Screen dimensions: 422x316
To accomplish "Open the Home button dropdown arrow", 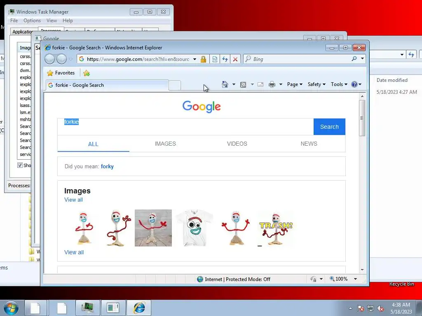I will [x=234, y=84].
